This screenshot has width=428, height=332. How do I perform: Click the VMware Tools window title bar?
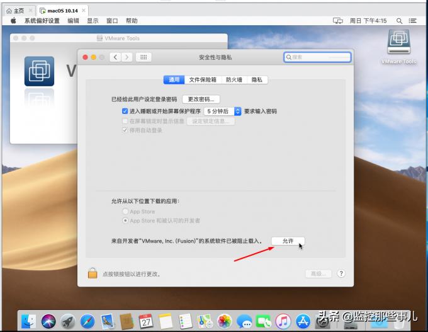119,38
